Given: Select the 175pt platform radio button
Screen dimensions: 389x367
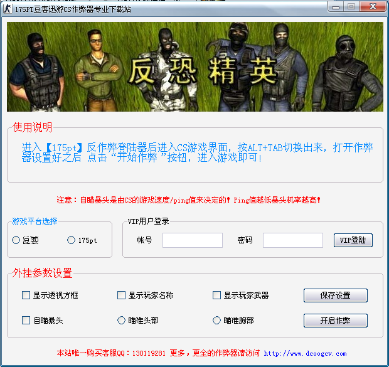Looking at the screenshot, I should 71,240.
